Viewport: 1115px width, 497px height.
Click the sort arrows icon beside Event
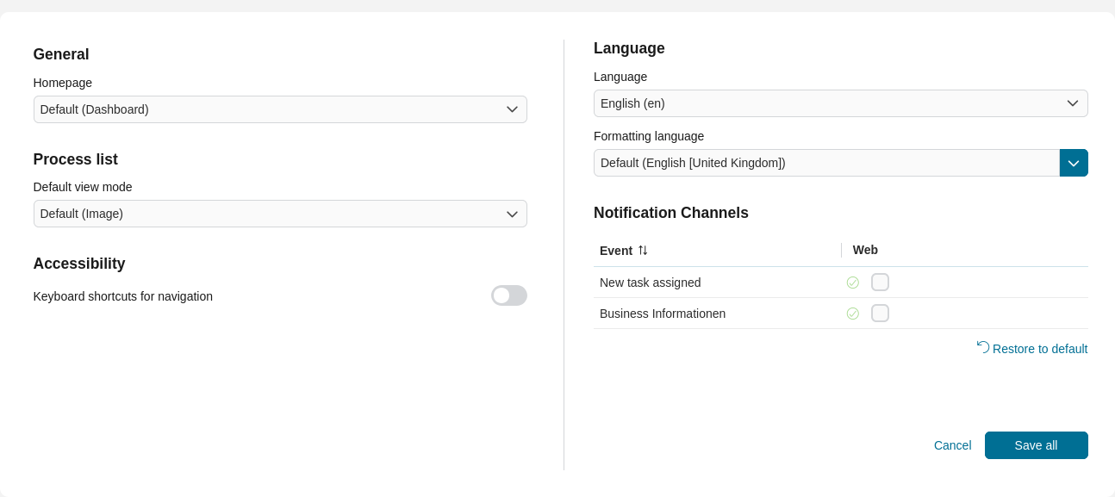pyautogui.click(x=643, y=251)
